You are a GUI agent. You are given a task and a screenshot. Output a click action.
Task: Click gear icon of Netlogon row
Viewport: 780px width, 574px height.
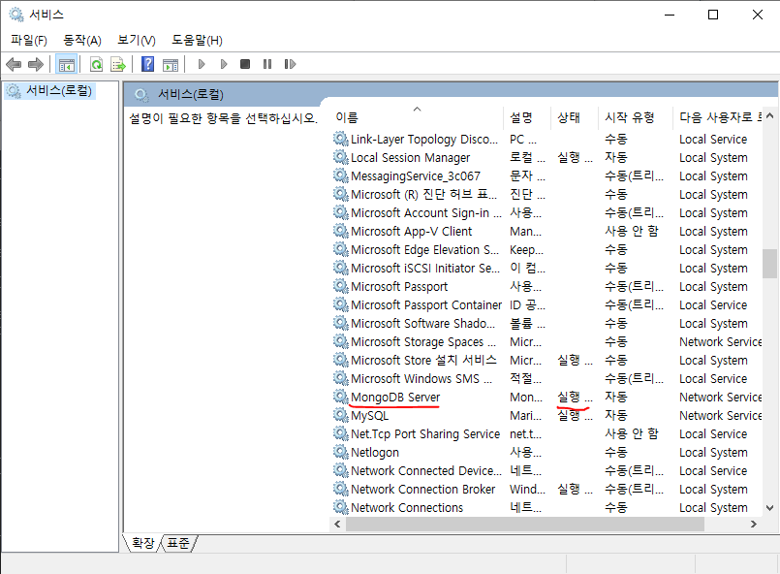click(341, 452)
